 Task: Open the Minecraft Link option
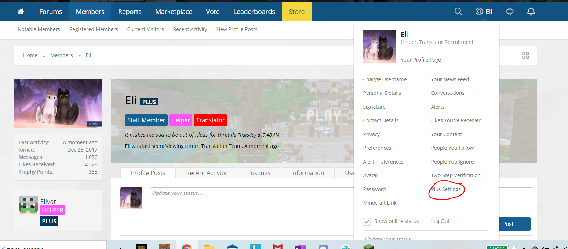[380, 203]
